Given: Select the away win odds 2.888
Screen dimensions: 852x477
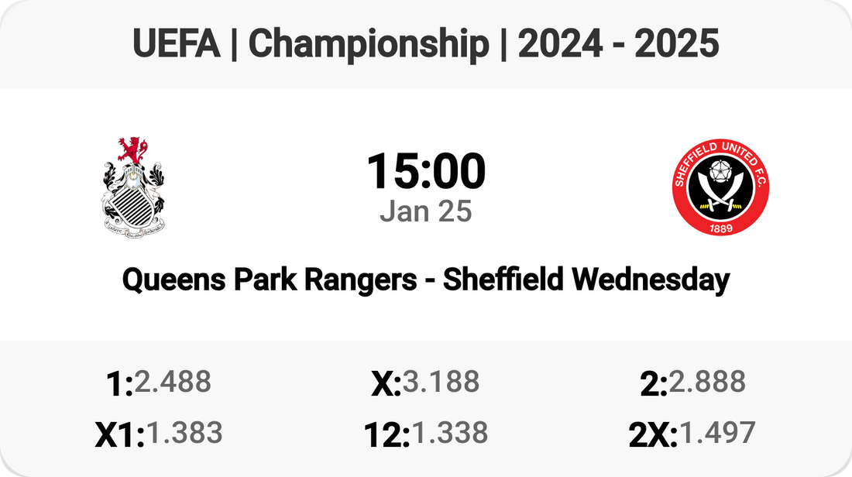Looking at the screenshot, I should (707, 382).
